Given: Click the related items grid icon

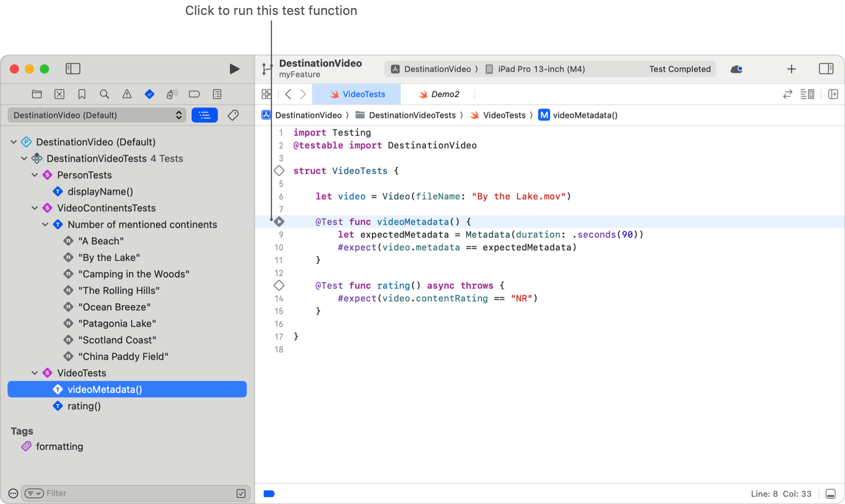Looking at the screenshot, I should tap(267, 94).
